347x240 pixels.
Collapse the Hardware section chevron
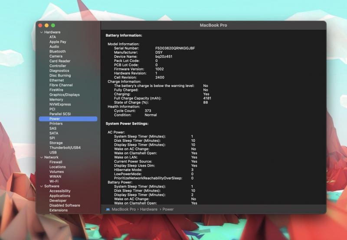tap(41, 32)
